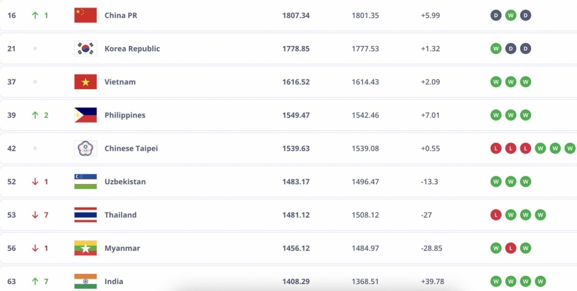Open the China PR team link
The height and width of the screenshot is (291, 577).
[121, 16]
